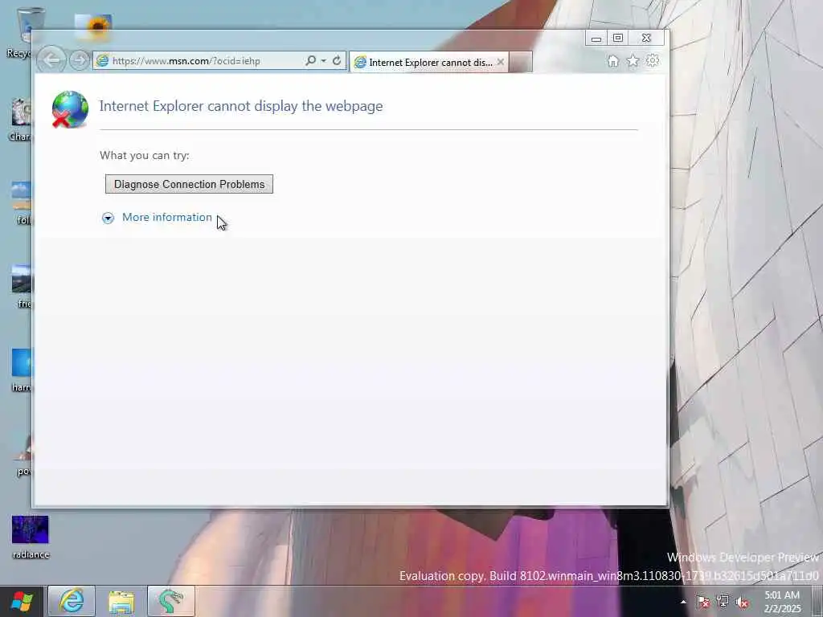The image size is (823, 617).
Task: Expand the More information arrow
Action: point(109,219)
